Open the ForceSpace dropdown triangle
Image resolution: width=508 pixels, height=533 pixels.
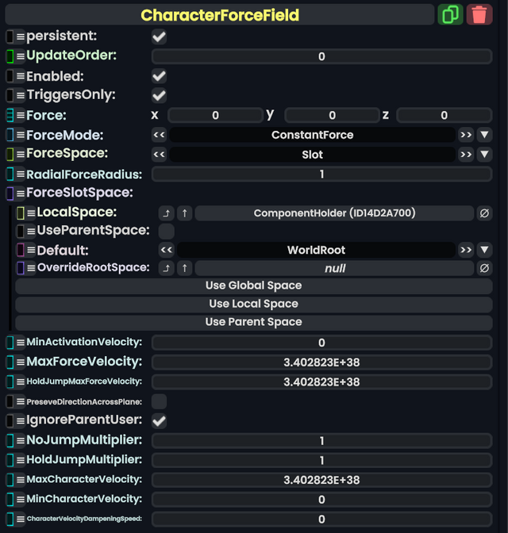coord(484,155)
